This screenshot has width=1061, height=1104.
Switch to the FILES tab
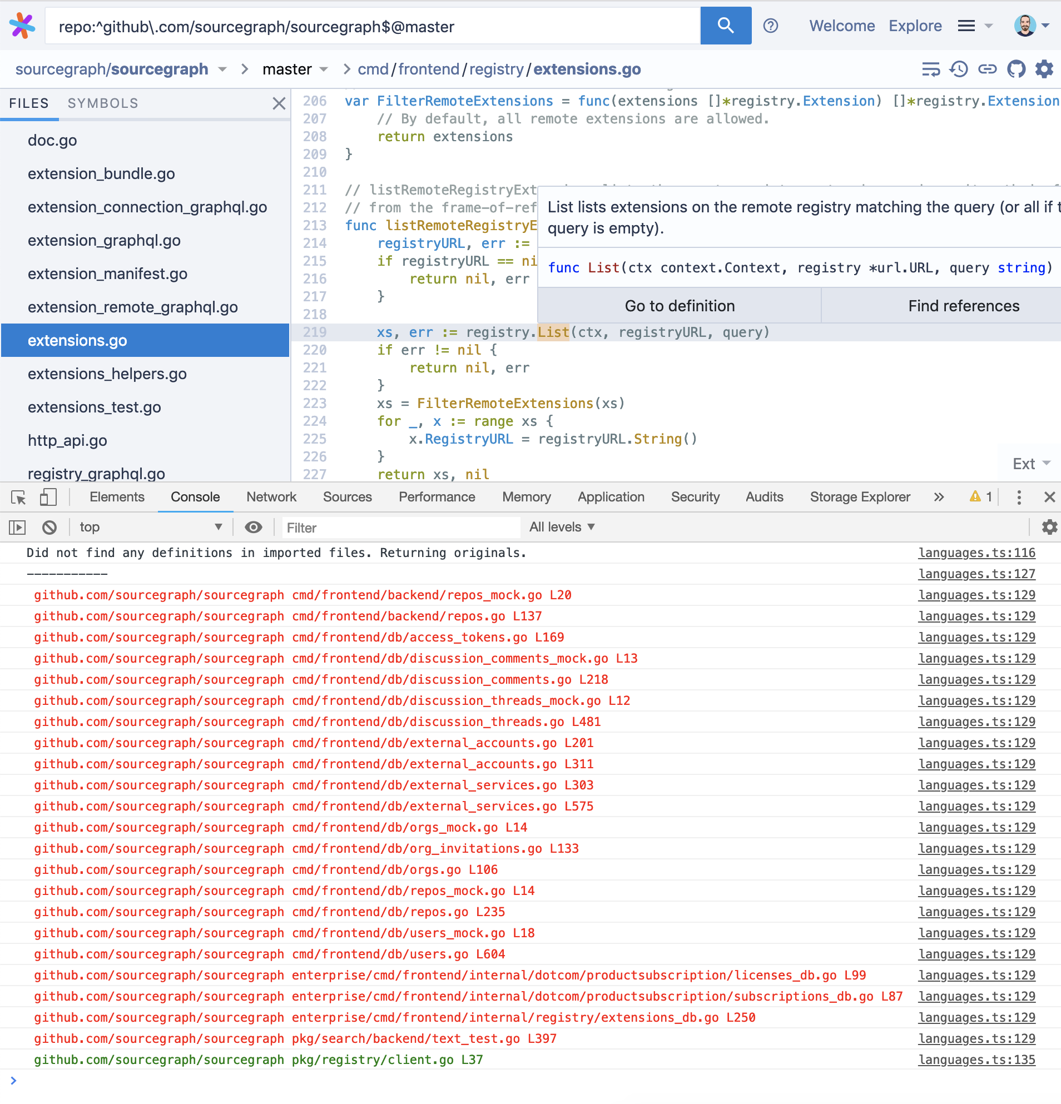point(29,103)
